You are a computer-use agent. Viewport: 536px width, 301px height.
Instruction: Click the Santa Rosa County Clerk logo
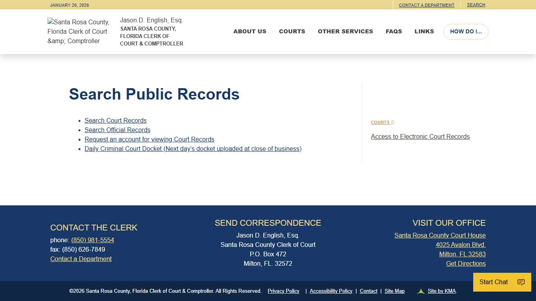(x=78, y=31)
